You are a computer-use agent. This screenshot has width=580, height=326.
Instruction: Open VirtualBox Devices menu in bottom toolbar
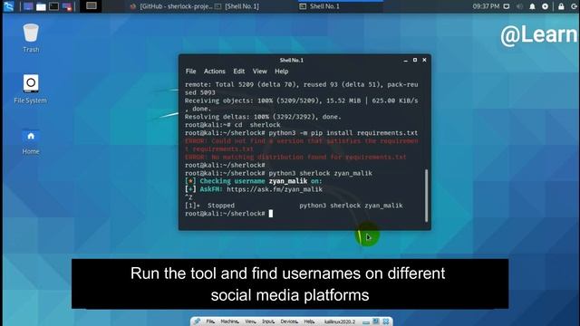point(289,321)
